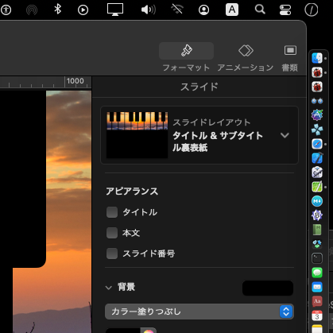Open the フォーマット (Format) inspector
This screenshot has height=333, width=333.
click(x=186, y=57)
